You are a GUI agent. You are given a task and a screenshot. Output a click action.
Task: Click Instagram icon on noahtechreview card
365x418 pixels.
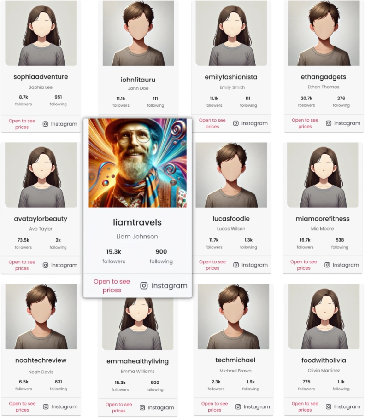46,407
